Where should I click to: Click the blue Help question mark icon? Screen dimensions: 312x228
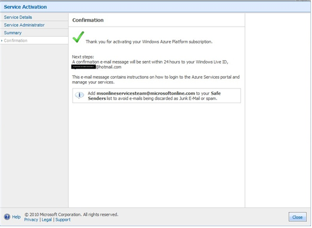(7, 217)
